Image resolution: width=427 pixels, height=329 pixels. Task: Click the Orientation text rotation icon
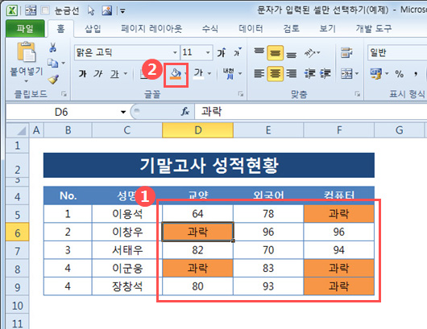point(310,53)
